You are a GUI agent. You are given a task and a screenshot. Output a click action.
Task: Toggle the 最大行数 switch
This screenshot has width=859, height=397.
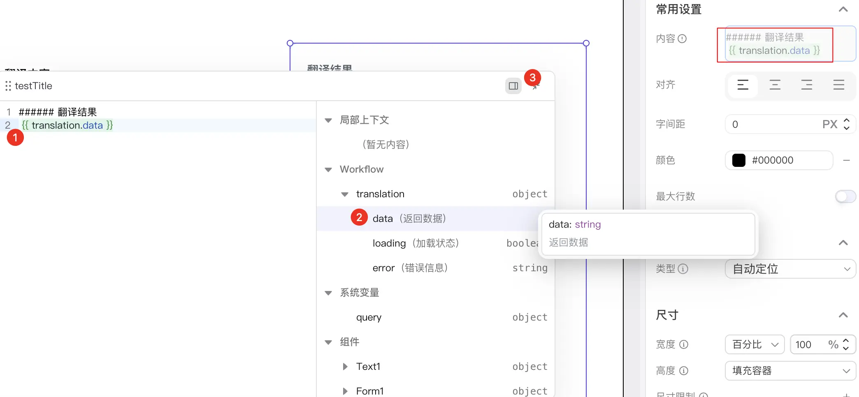(x=845, y=196)
